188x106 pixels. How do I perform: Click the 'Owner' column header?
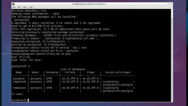coord(35,72)
